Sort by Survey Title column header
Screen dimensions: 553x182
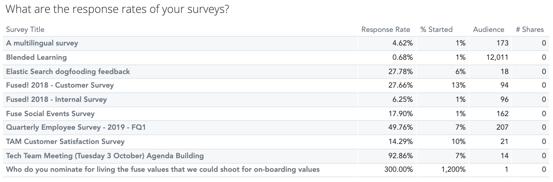[x=25, y=30]
